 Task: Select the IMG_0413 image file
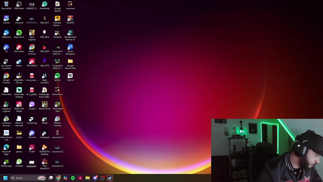point(45,20)
